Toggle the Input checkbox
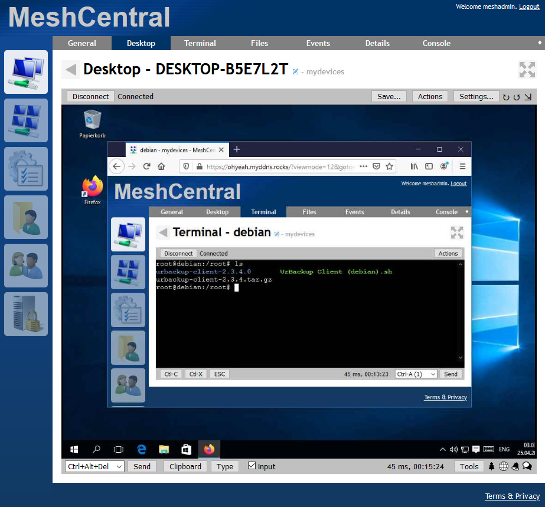 [252, 466]
